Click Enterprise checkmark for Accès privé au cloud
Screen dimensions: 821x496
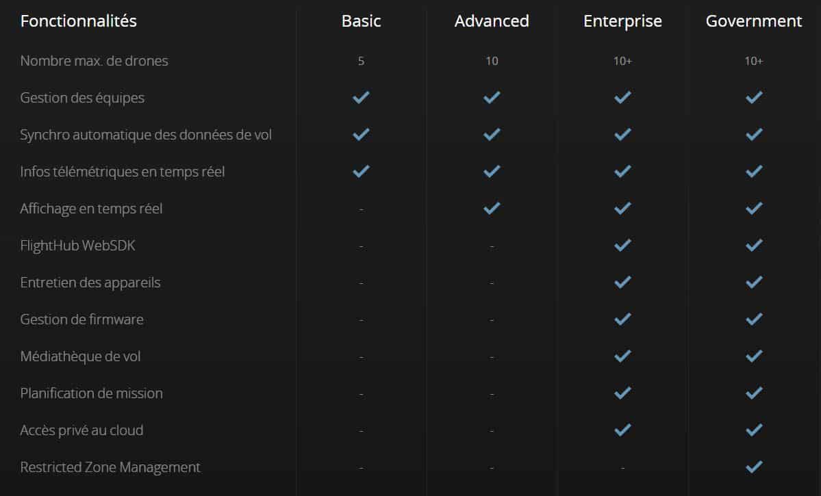pos(622,430)
